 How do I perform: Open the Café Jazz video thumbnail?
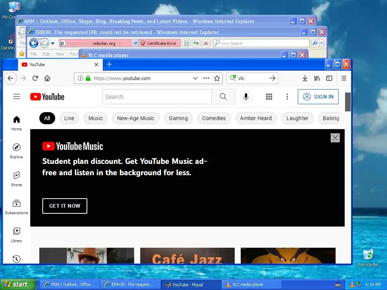pyautogui.click(x=187, y=256)
